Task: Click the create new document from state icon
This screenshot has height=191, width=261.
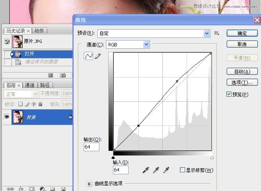Action: pos(50,75)
